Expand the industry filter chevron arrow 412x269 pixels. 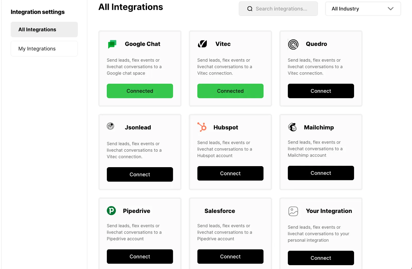[390, 9]
